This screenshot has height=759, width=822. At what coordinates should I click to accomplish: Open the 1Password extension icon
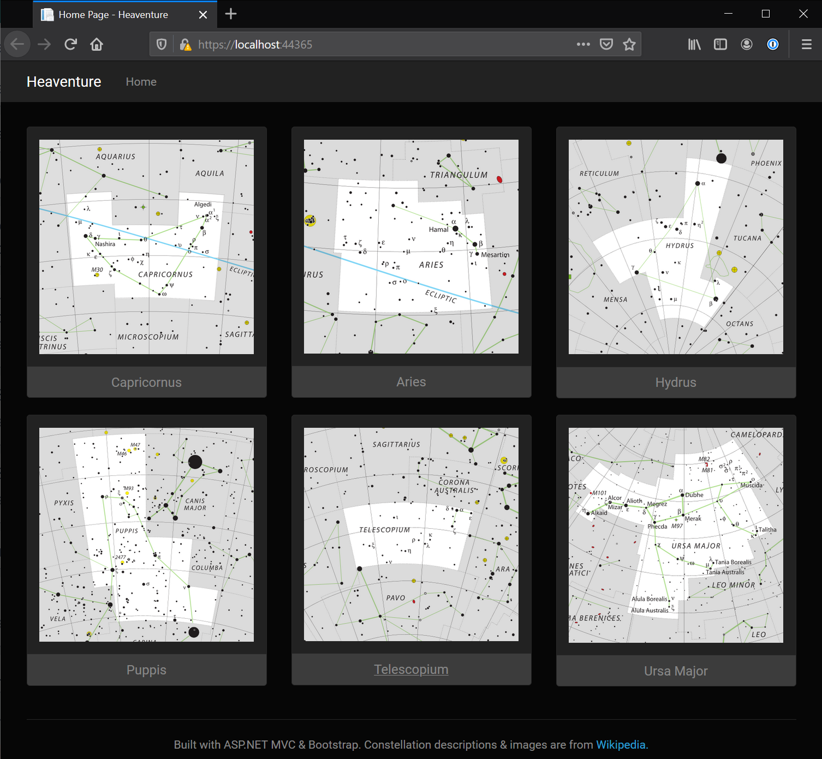pyautogui.click(x=773, y=44)
